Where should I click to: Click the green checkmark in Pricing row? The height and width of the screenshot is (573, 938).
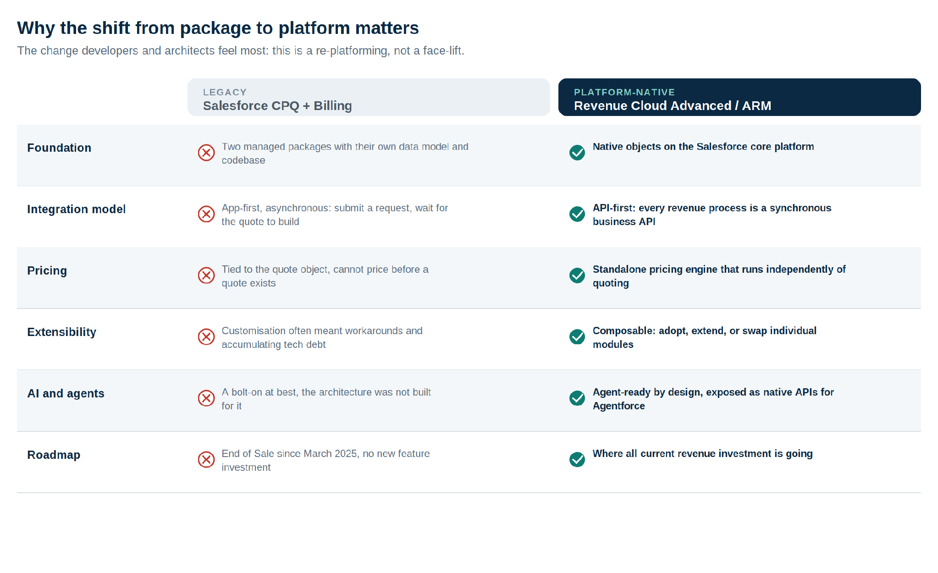577,275
